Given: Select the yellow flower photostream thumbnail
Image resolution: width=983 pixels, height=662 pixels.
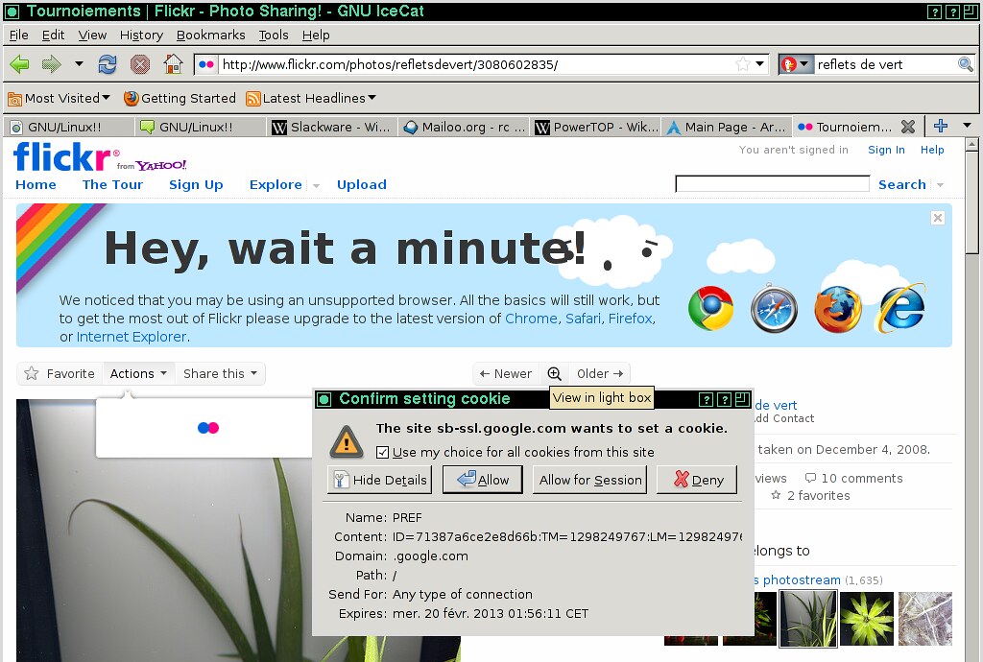Looking at the screenshot, I should (x=866, y=619).
